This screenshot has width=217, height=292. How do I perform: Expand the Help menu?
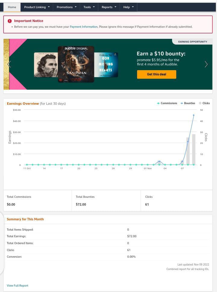pyautogui.click(x=128, y=7)
